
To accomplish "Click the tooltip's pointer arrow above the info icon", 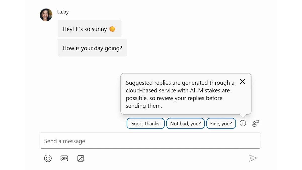I will (x=243, y=116).
